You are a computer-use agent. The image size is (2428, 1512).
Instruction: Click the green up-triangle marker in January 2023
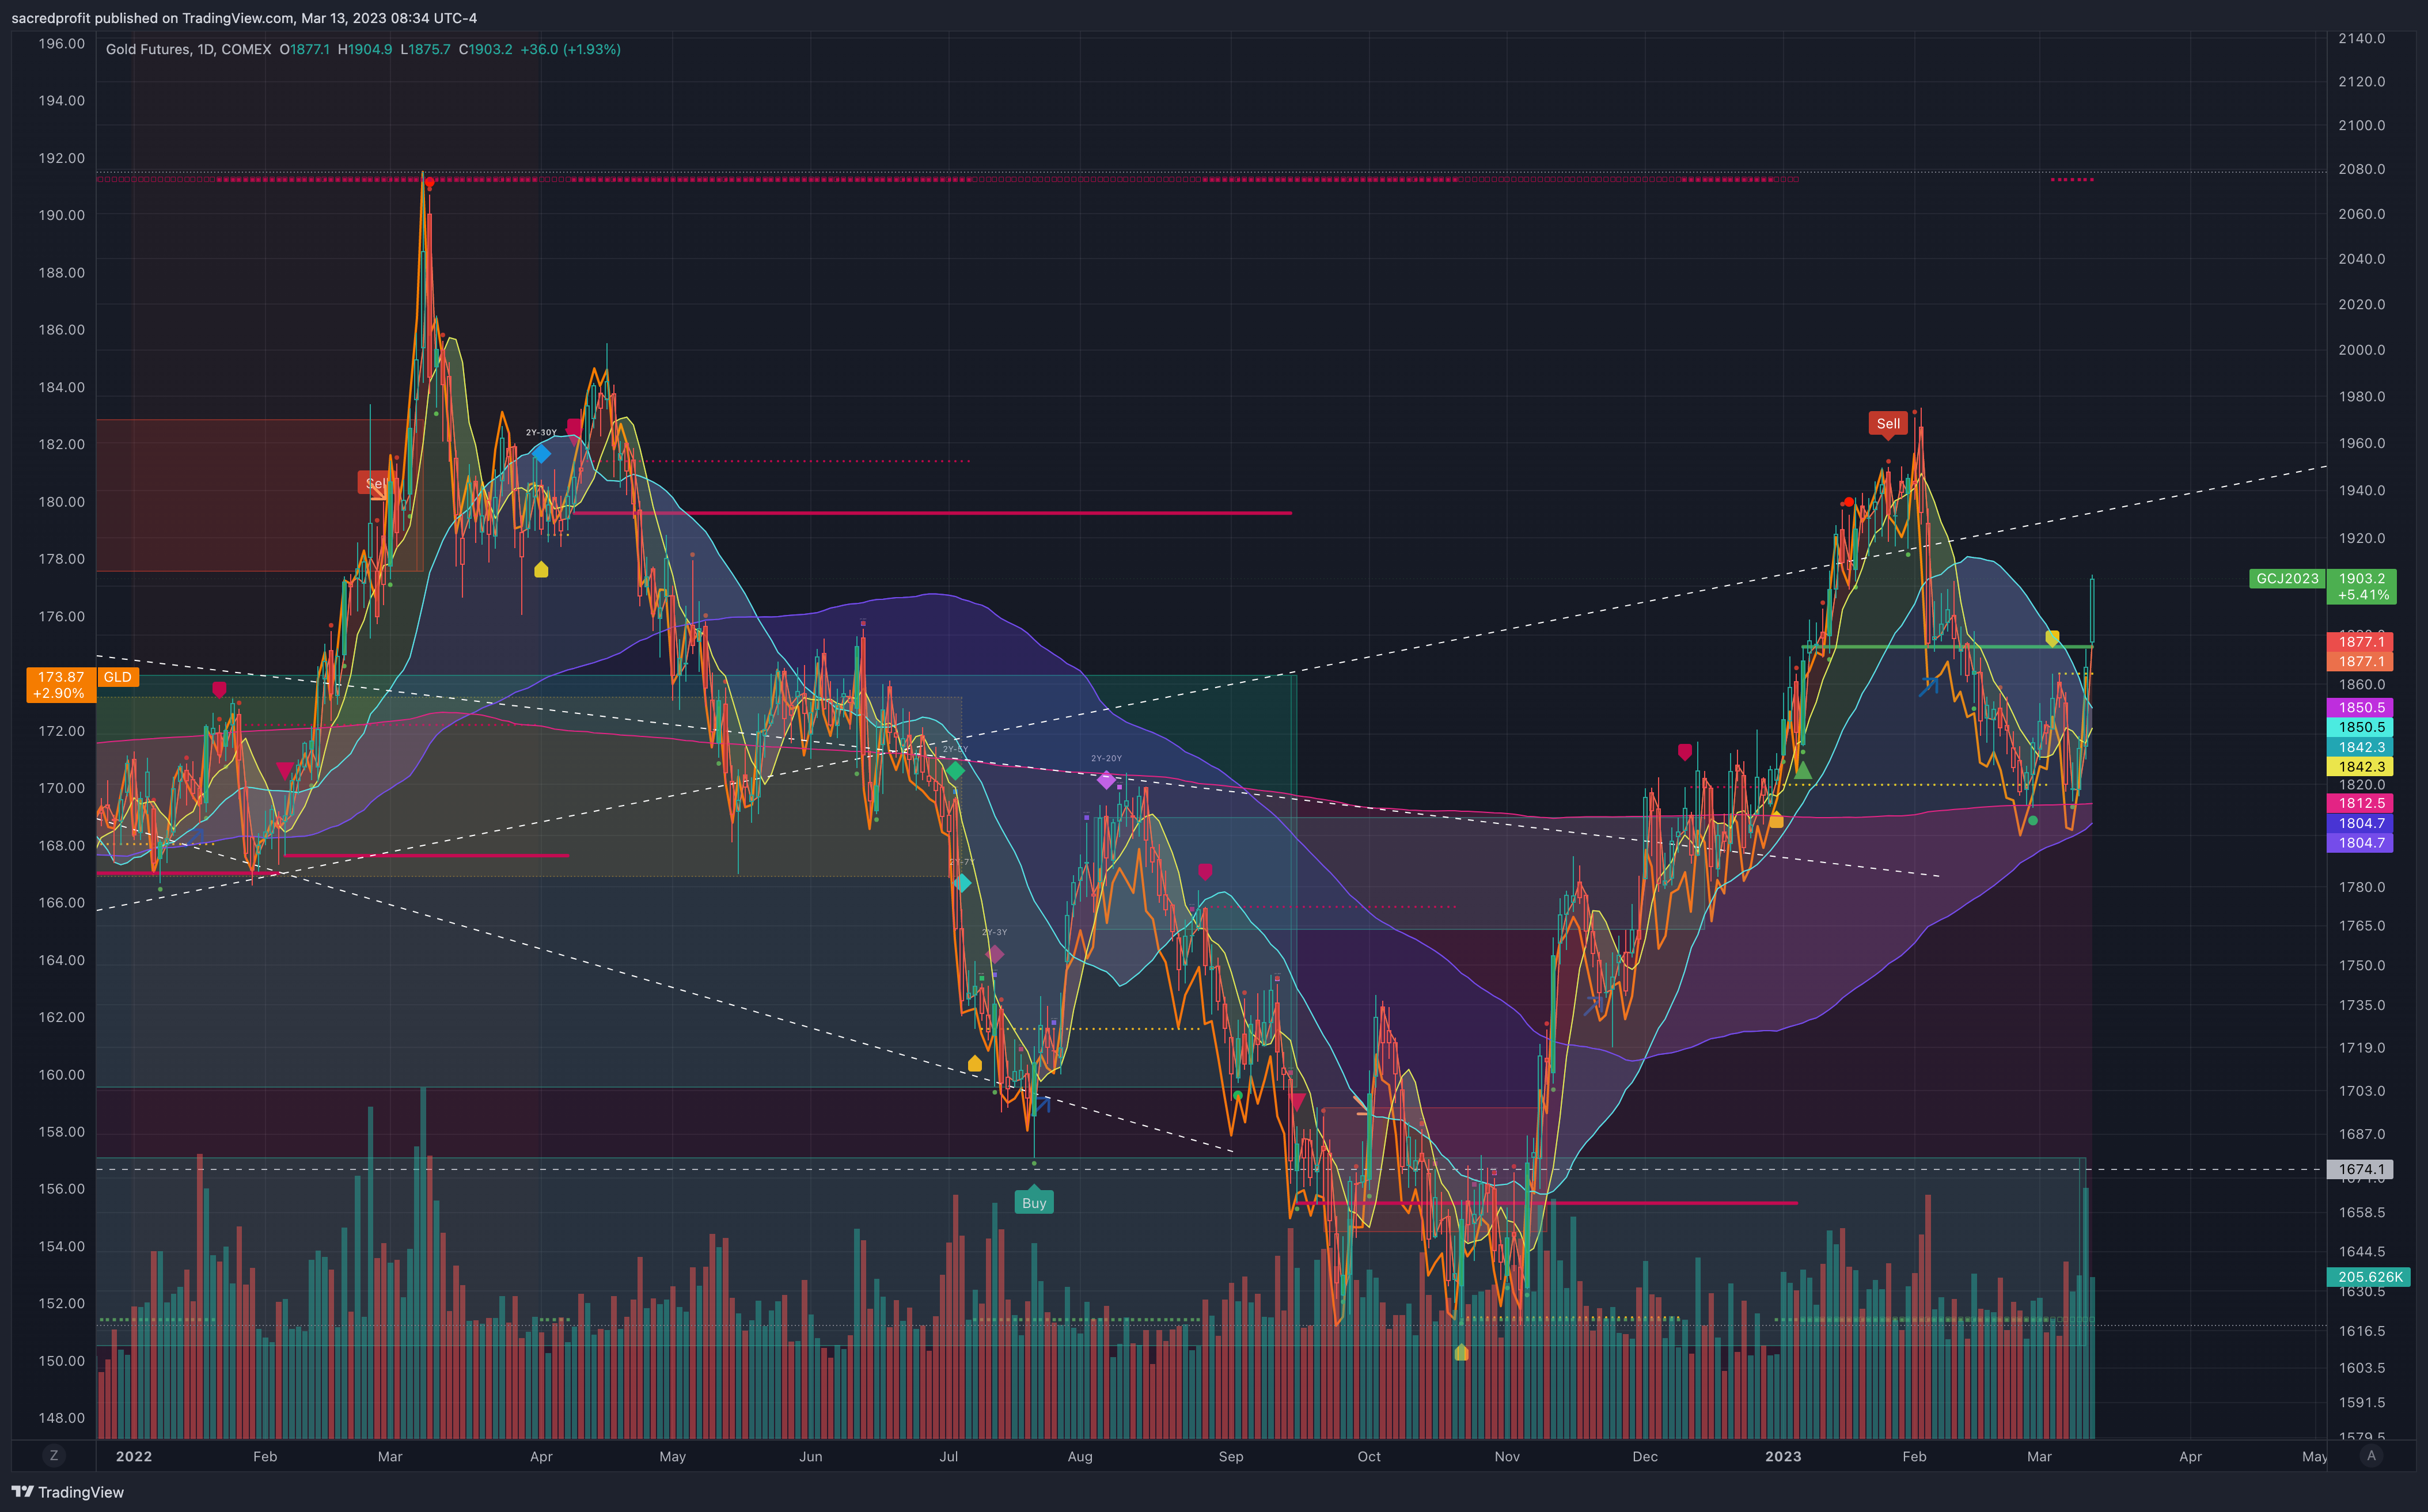coord(1803,771)
